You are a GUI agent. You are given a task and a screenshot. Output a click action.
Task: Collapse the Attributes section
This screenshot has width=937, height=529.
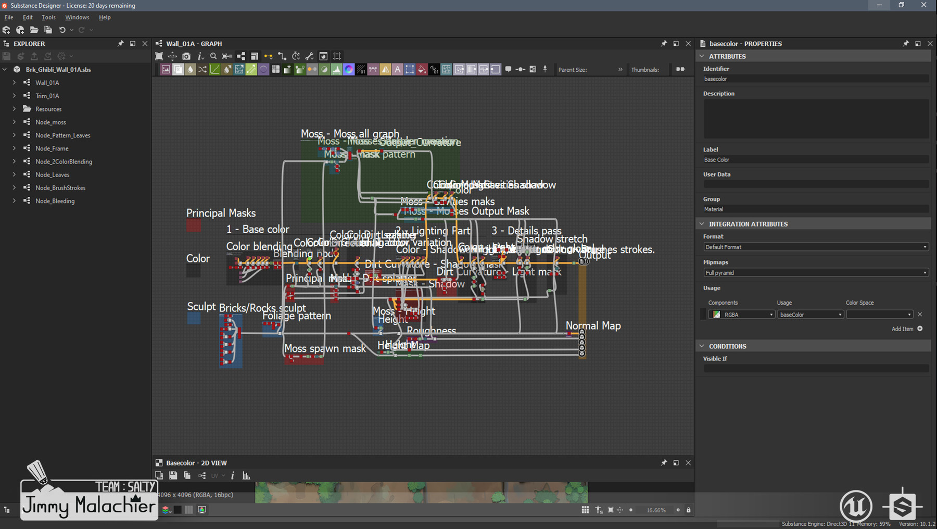point(702,56)
